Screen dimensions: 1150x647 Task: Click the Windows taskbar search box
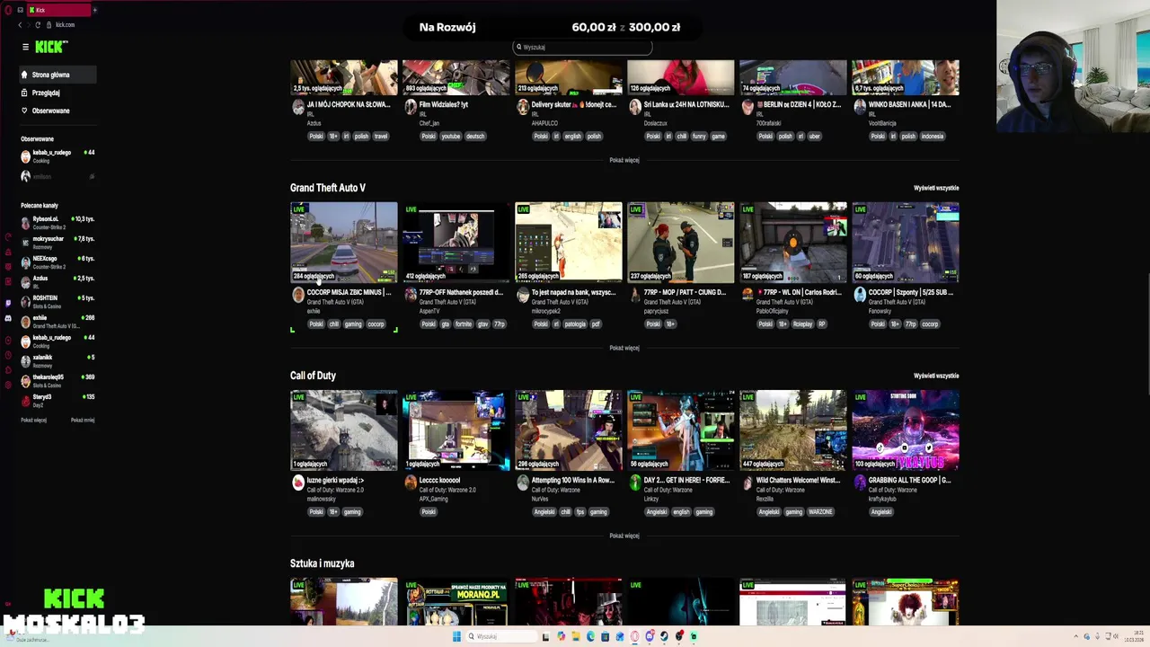tap(500, 636)
